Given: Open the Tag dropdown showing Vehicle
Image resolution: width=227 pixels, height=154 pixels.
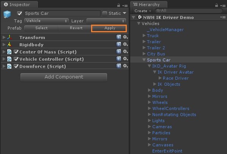Looking at the screenshot, I should [46, 21].
